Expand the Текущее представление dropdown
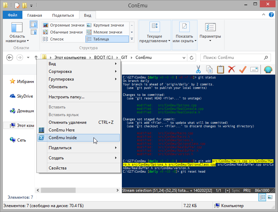This screenshot has height=212, width=278. [x=154, y=39]
